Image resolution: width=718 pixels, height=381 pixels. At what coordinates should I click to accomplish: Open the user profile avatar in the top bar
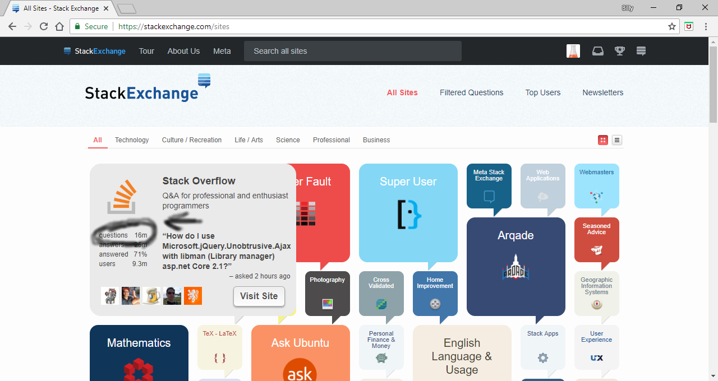573,51
